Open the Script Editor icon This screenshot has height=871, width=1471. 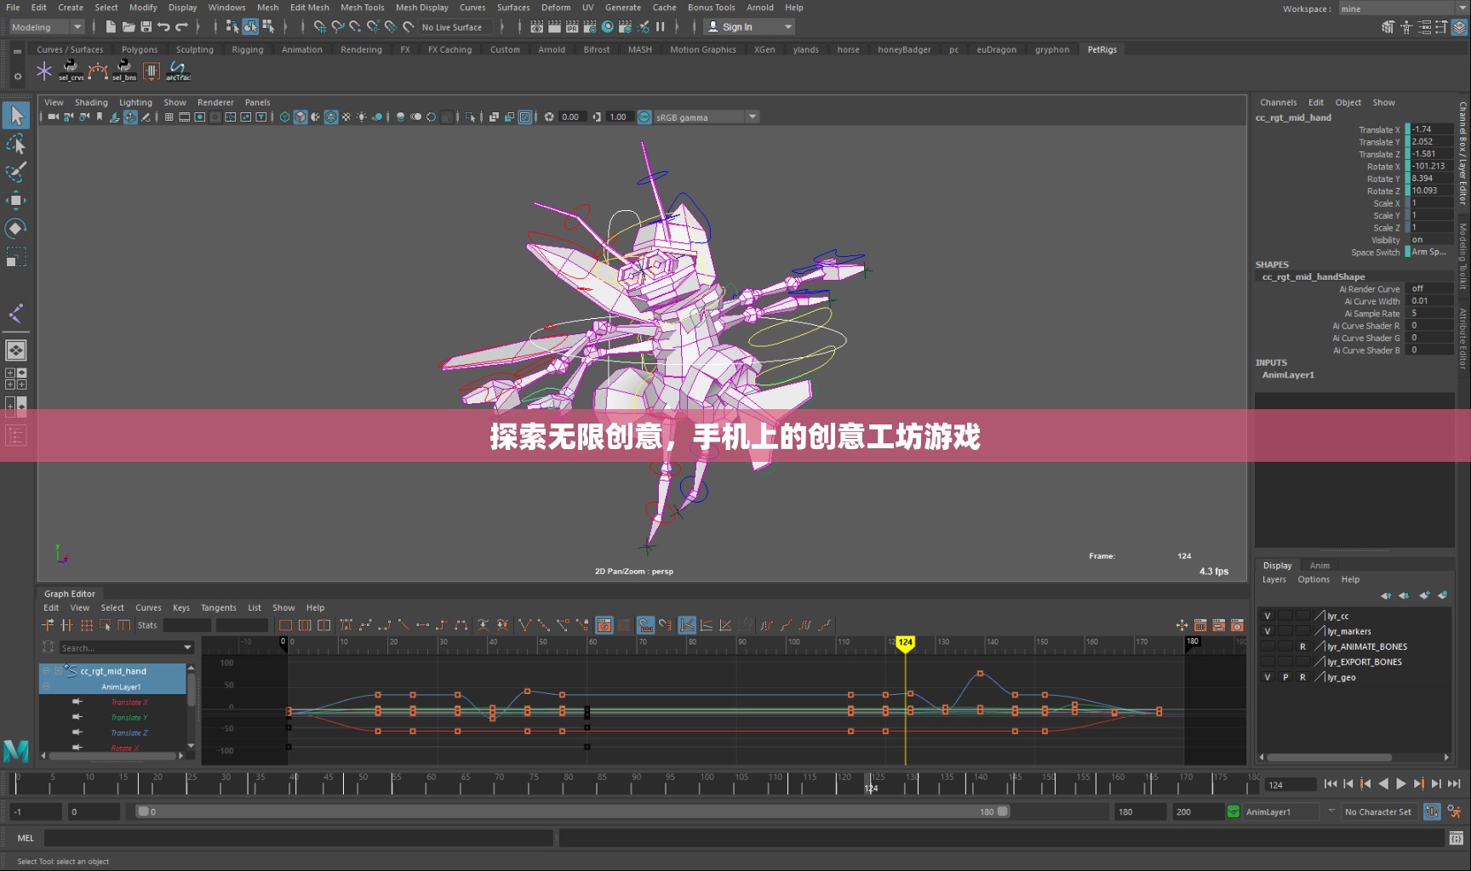pos(1457,839)
